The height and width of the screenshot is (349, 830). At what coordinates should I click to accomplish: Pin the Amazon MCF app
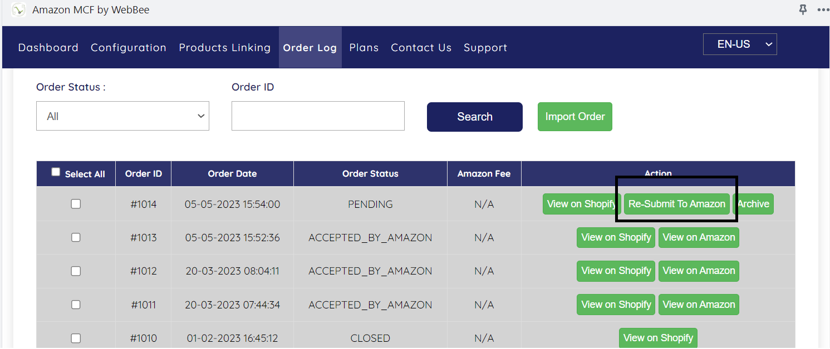(x=803, y=9)
